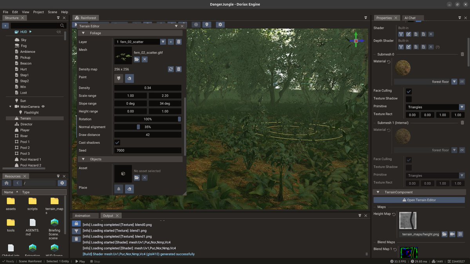Viewport: 470px width, 264px height.
Task: Delete Submesh 0 with trash icon
Action: click(x=462, y=54)
